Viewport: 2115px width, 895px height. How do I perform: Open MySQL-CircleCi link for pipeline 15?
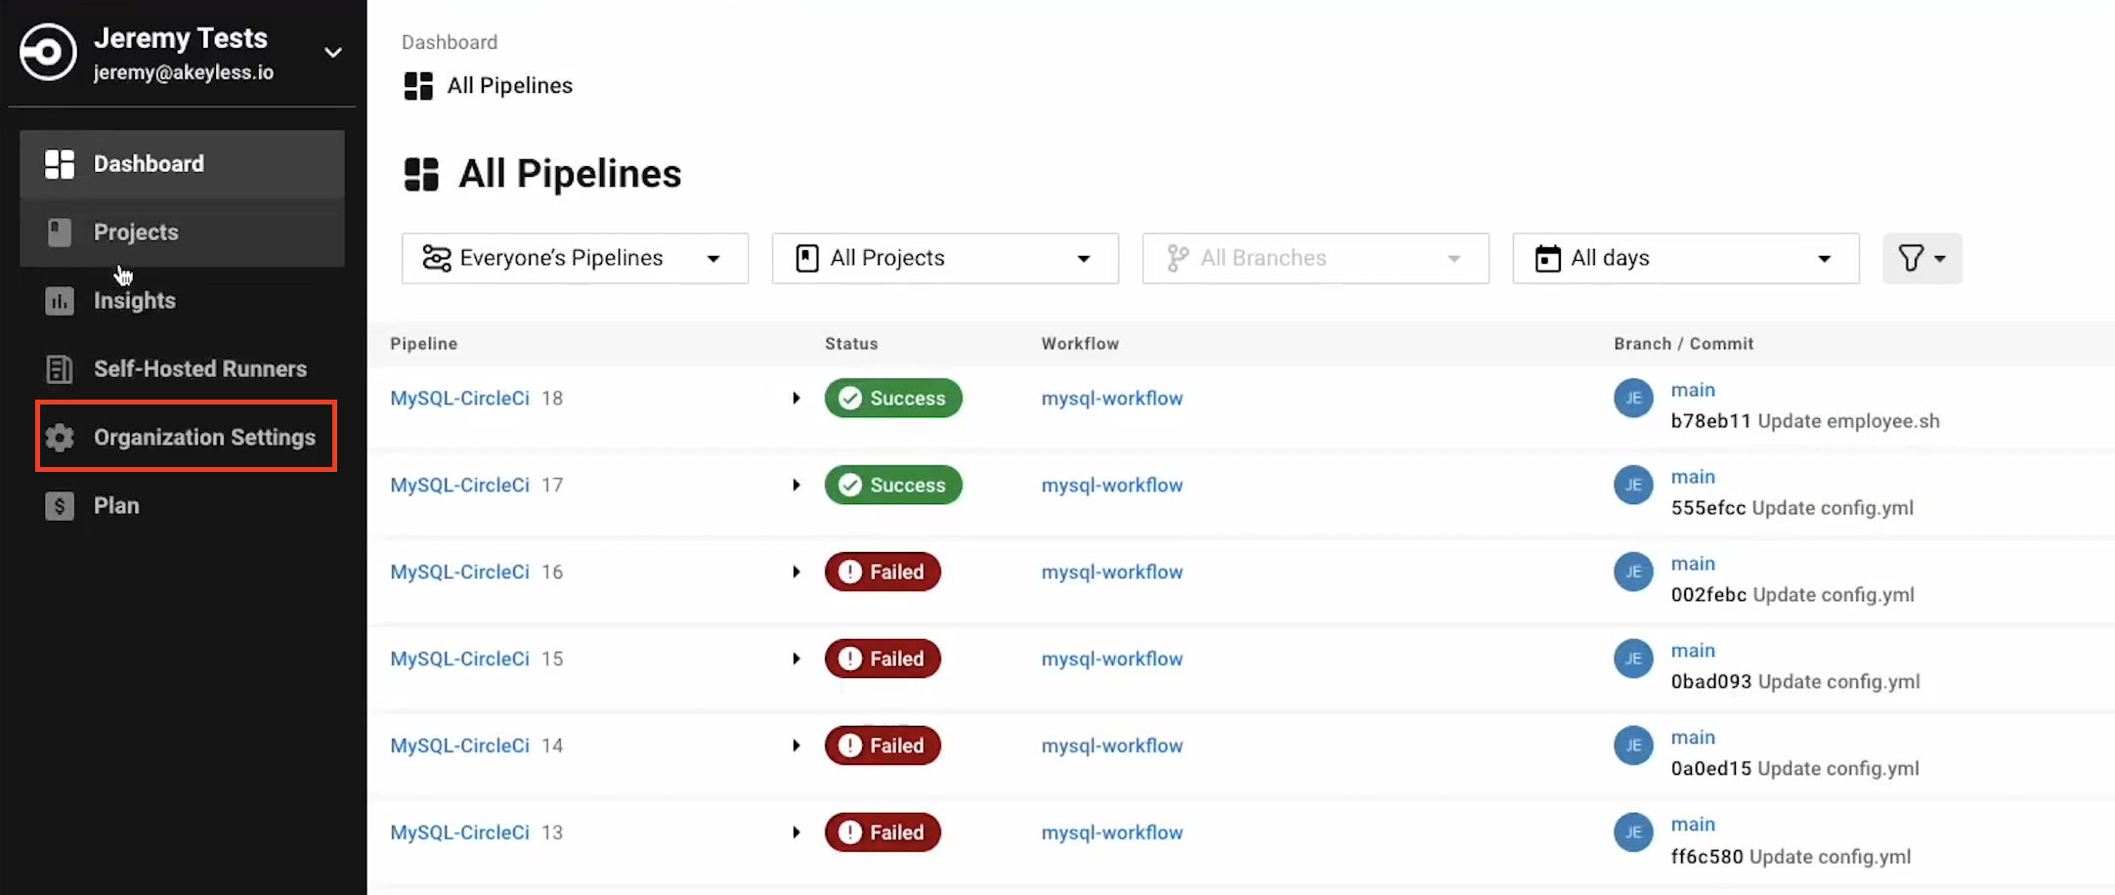click(459, 659)
